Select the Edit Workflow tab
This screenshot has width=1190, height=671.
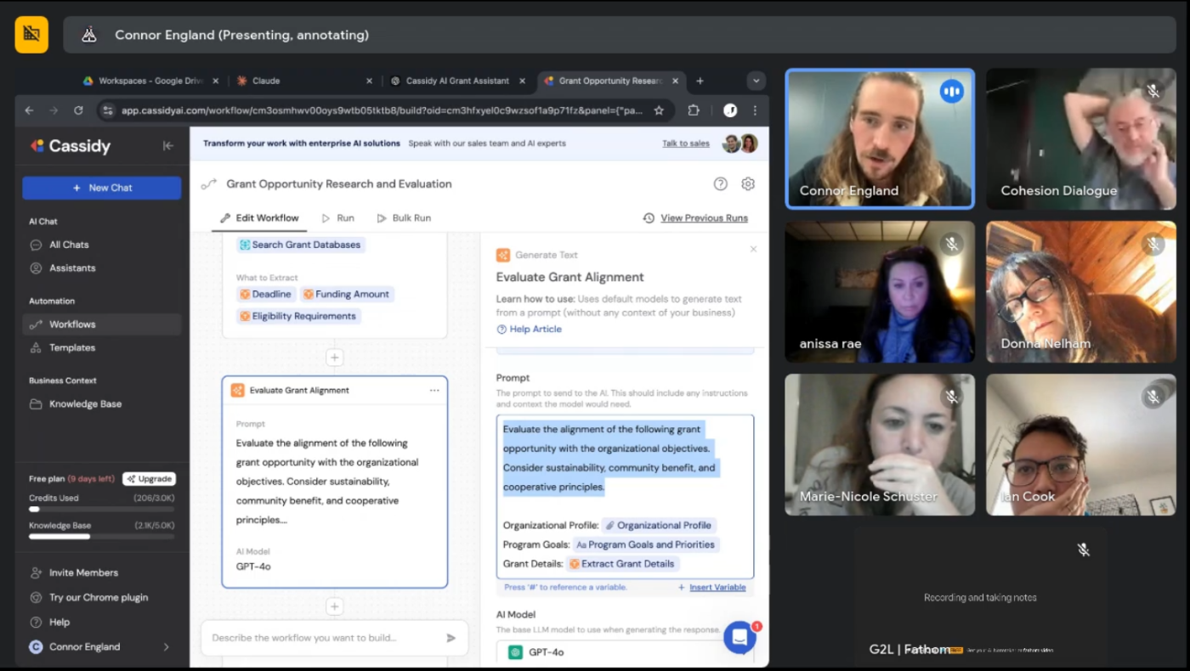click(259, 218)
